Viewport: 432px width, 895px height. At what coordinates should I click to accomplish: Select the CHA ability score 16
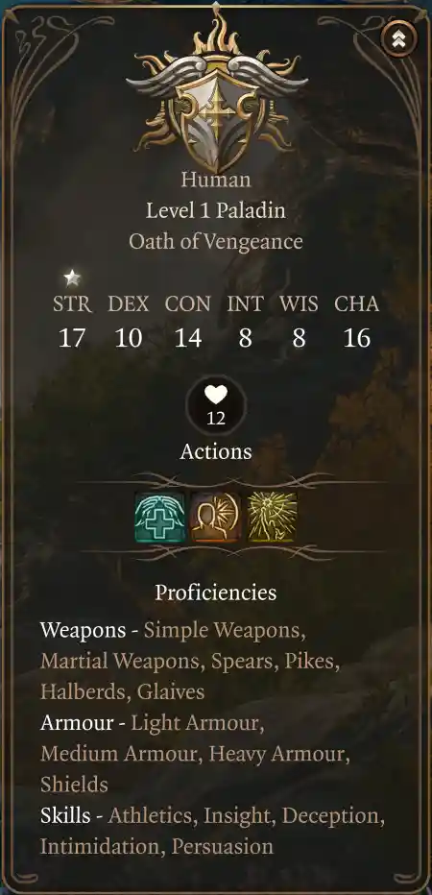point(357,338)
